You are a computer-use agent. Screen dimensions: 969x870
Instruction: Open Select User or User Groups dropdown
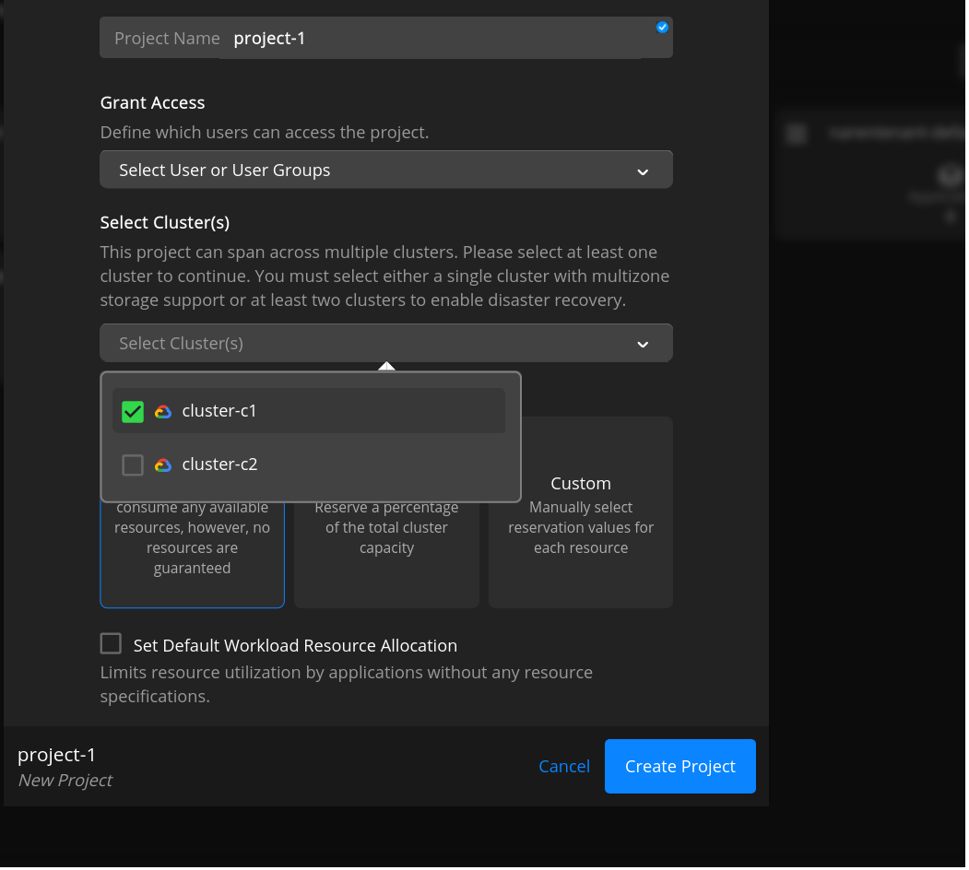387,170
